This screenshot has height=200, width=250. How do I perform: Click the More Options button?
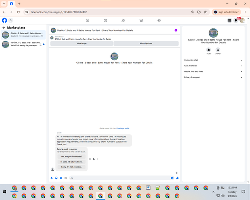[146, 43]
